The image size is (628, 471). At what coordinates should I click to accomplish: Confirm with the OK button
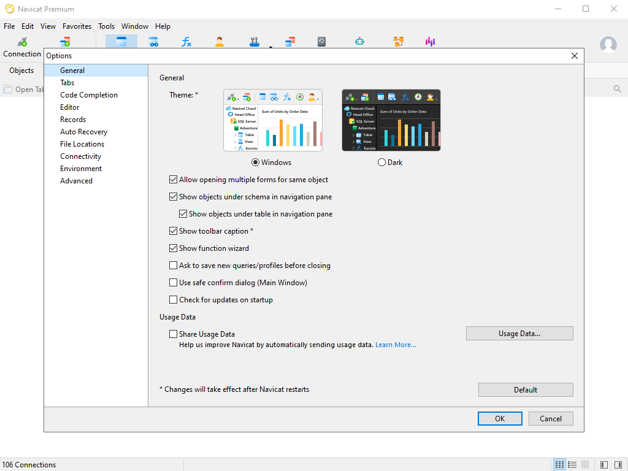point(500,418)
